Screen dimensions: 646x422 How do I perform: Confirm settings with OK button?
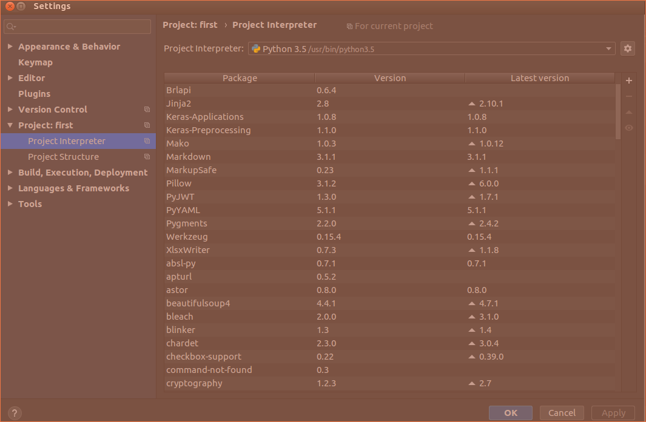coord(511,413)
